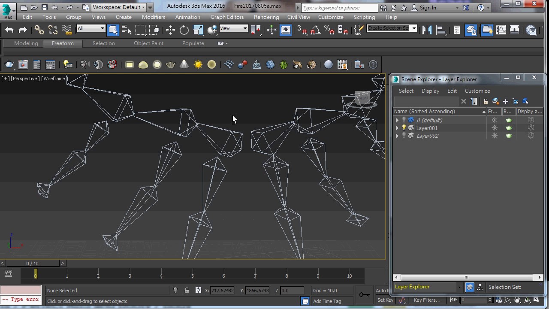The width and height of the screenshot is (549, 309).
Task: Click the help question mark shelf icon
Action: click(373, 65)
